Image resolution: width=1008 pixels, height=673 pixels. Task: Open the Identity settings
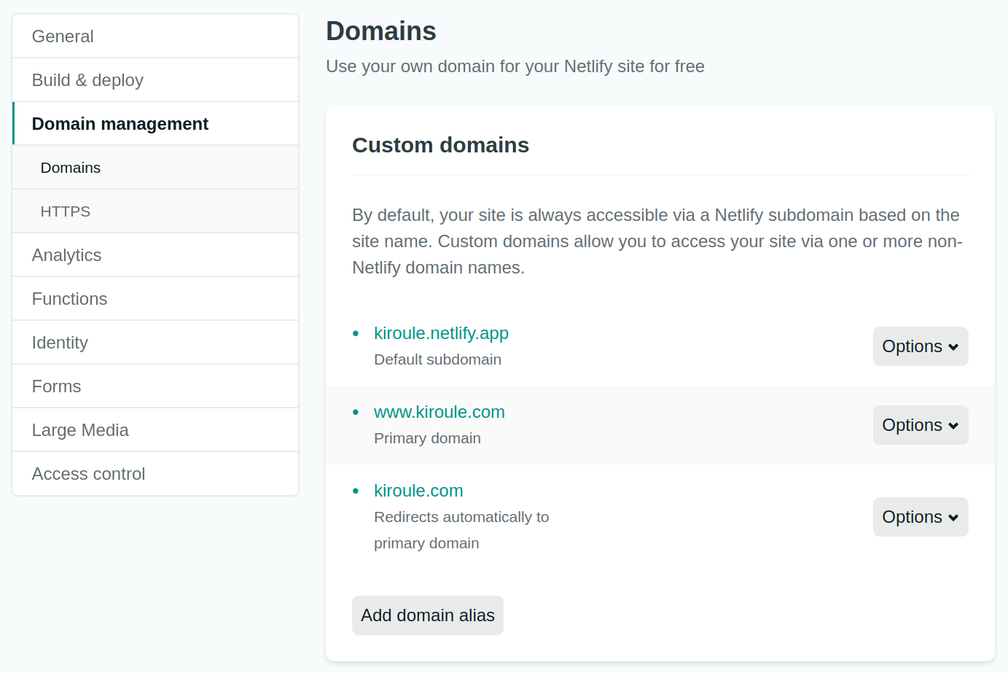click(155, 343)
